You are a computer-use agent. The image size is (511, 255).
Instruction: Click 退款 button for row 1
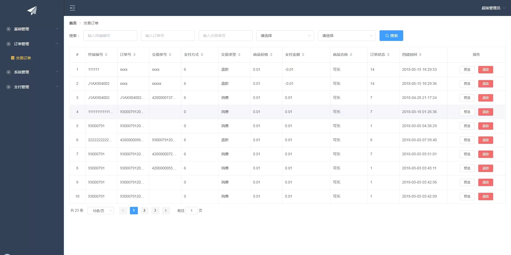point(485,70)
